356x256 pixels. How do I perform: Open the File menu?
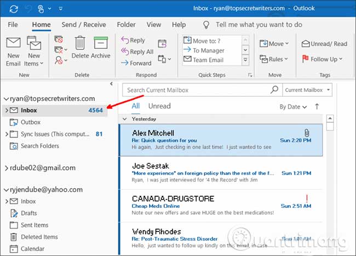pyautogui.click(x=13, y=25)
